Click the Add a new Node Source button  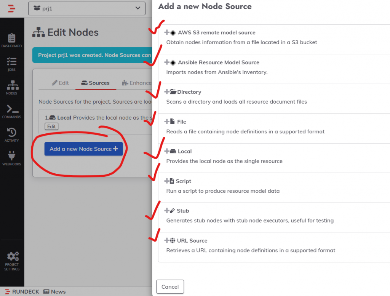pos(83,149)
